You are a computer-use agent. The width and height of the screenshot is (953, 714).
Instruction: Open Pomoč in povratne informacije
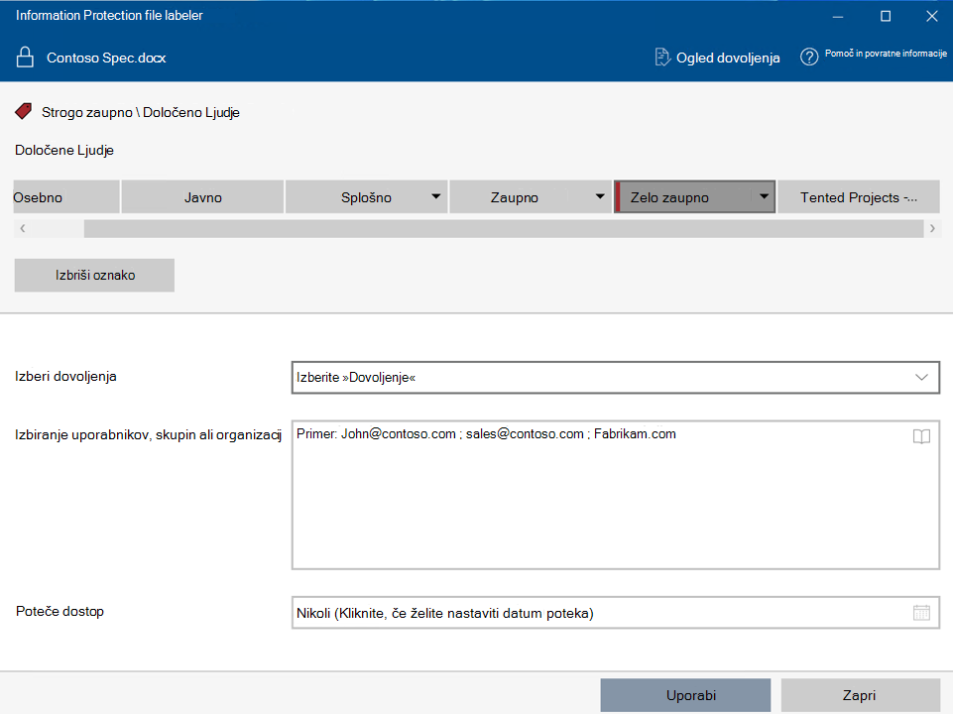pyautogui.click(x=886, y=54)
